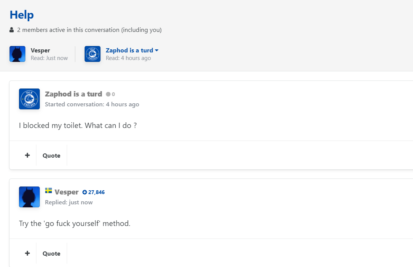Viewport: 413px width, 267px height.
Task: Open Zaphod's Talk Chelsea avatar in first message
Action: [x=29, y=99]
